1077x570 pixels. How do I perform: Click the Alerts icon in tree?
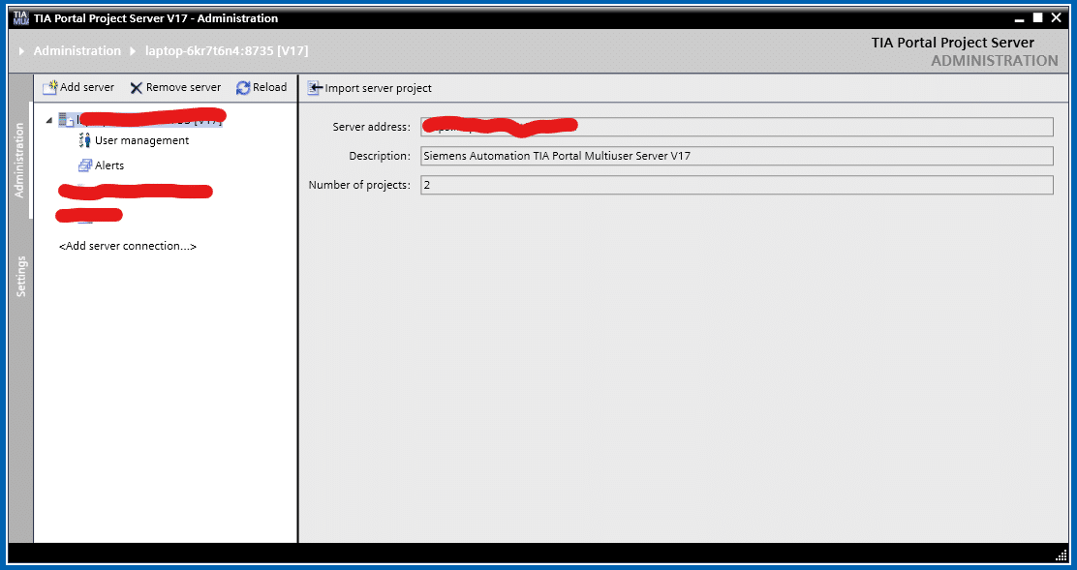(x=85, y=165)
